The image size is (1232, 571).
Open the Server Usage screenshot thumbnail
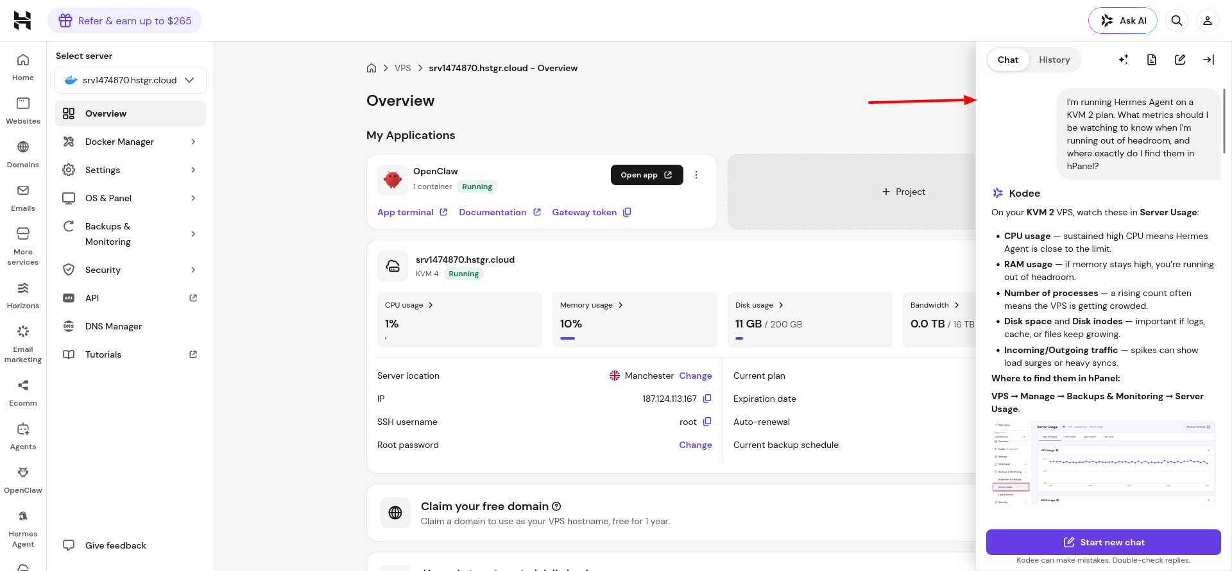click(x=1104, y=462)
